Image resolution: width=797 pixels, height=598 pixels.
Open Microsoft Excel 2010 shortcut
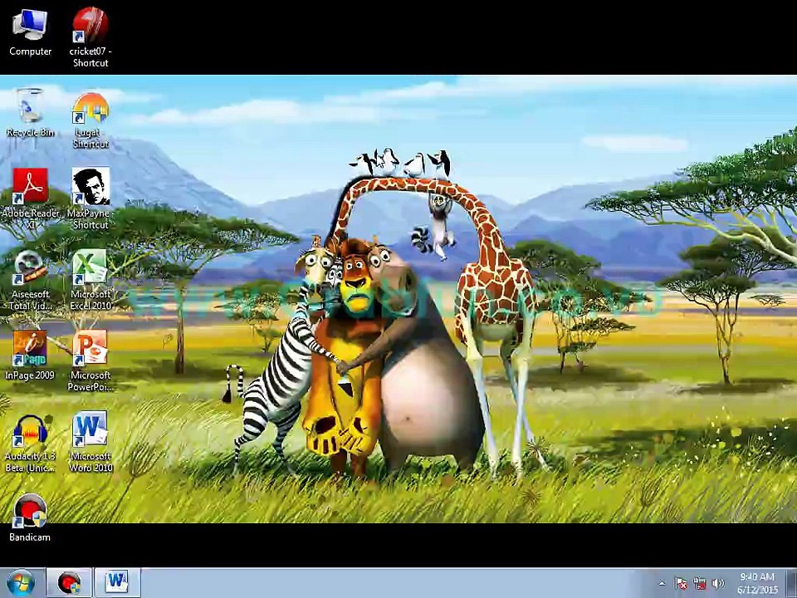pos(90,280)
